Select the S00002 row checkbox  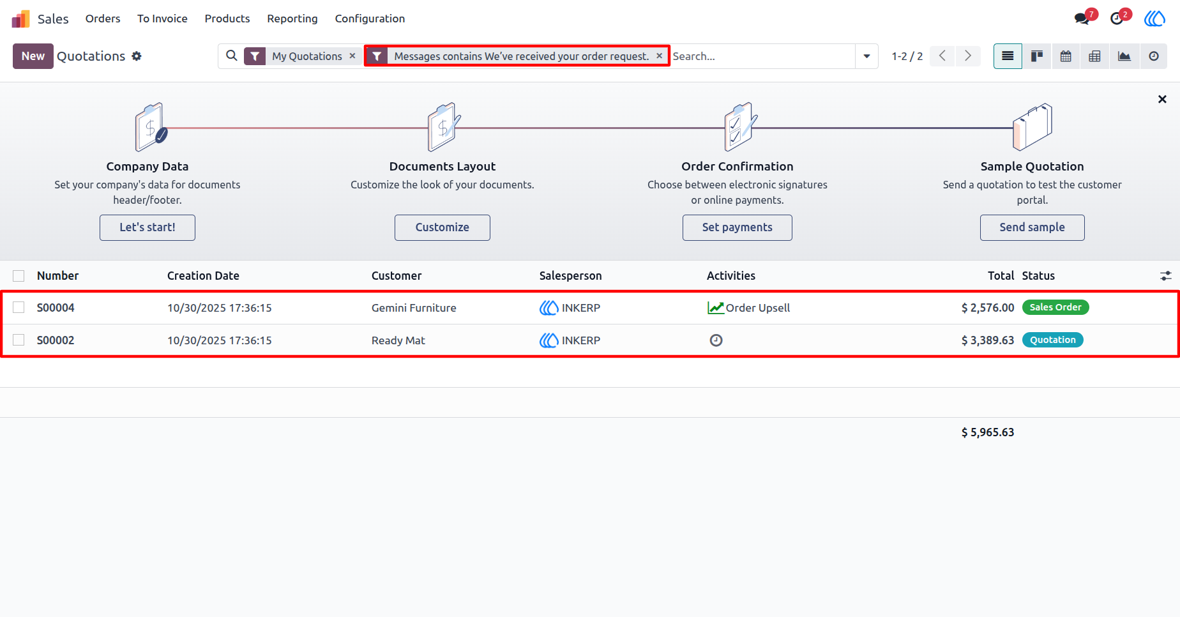coord(19,340)
